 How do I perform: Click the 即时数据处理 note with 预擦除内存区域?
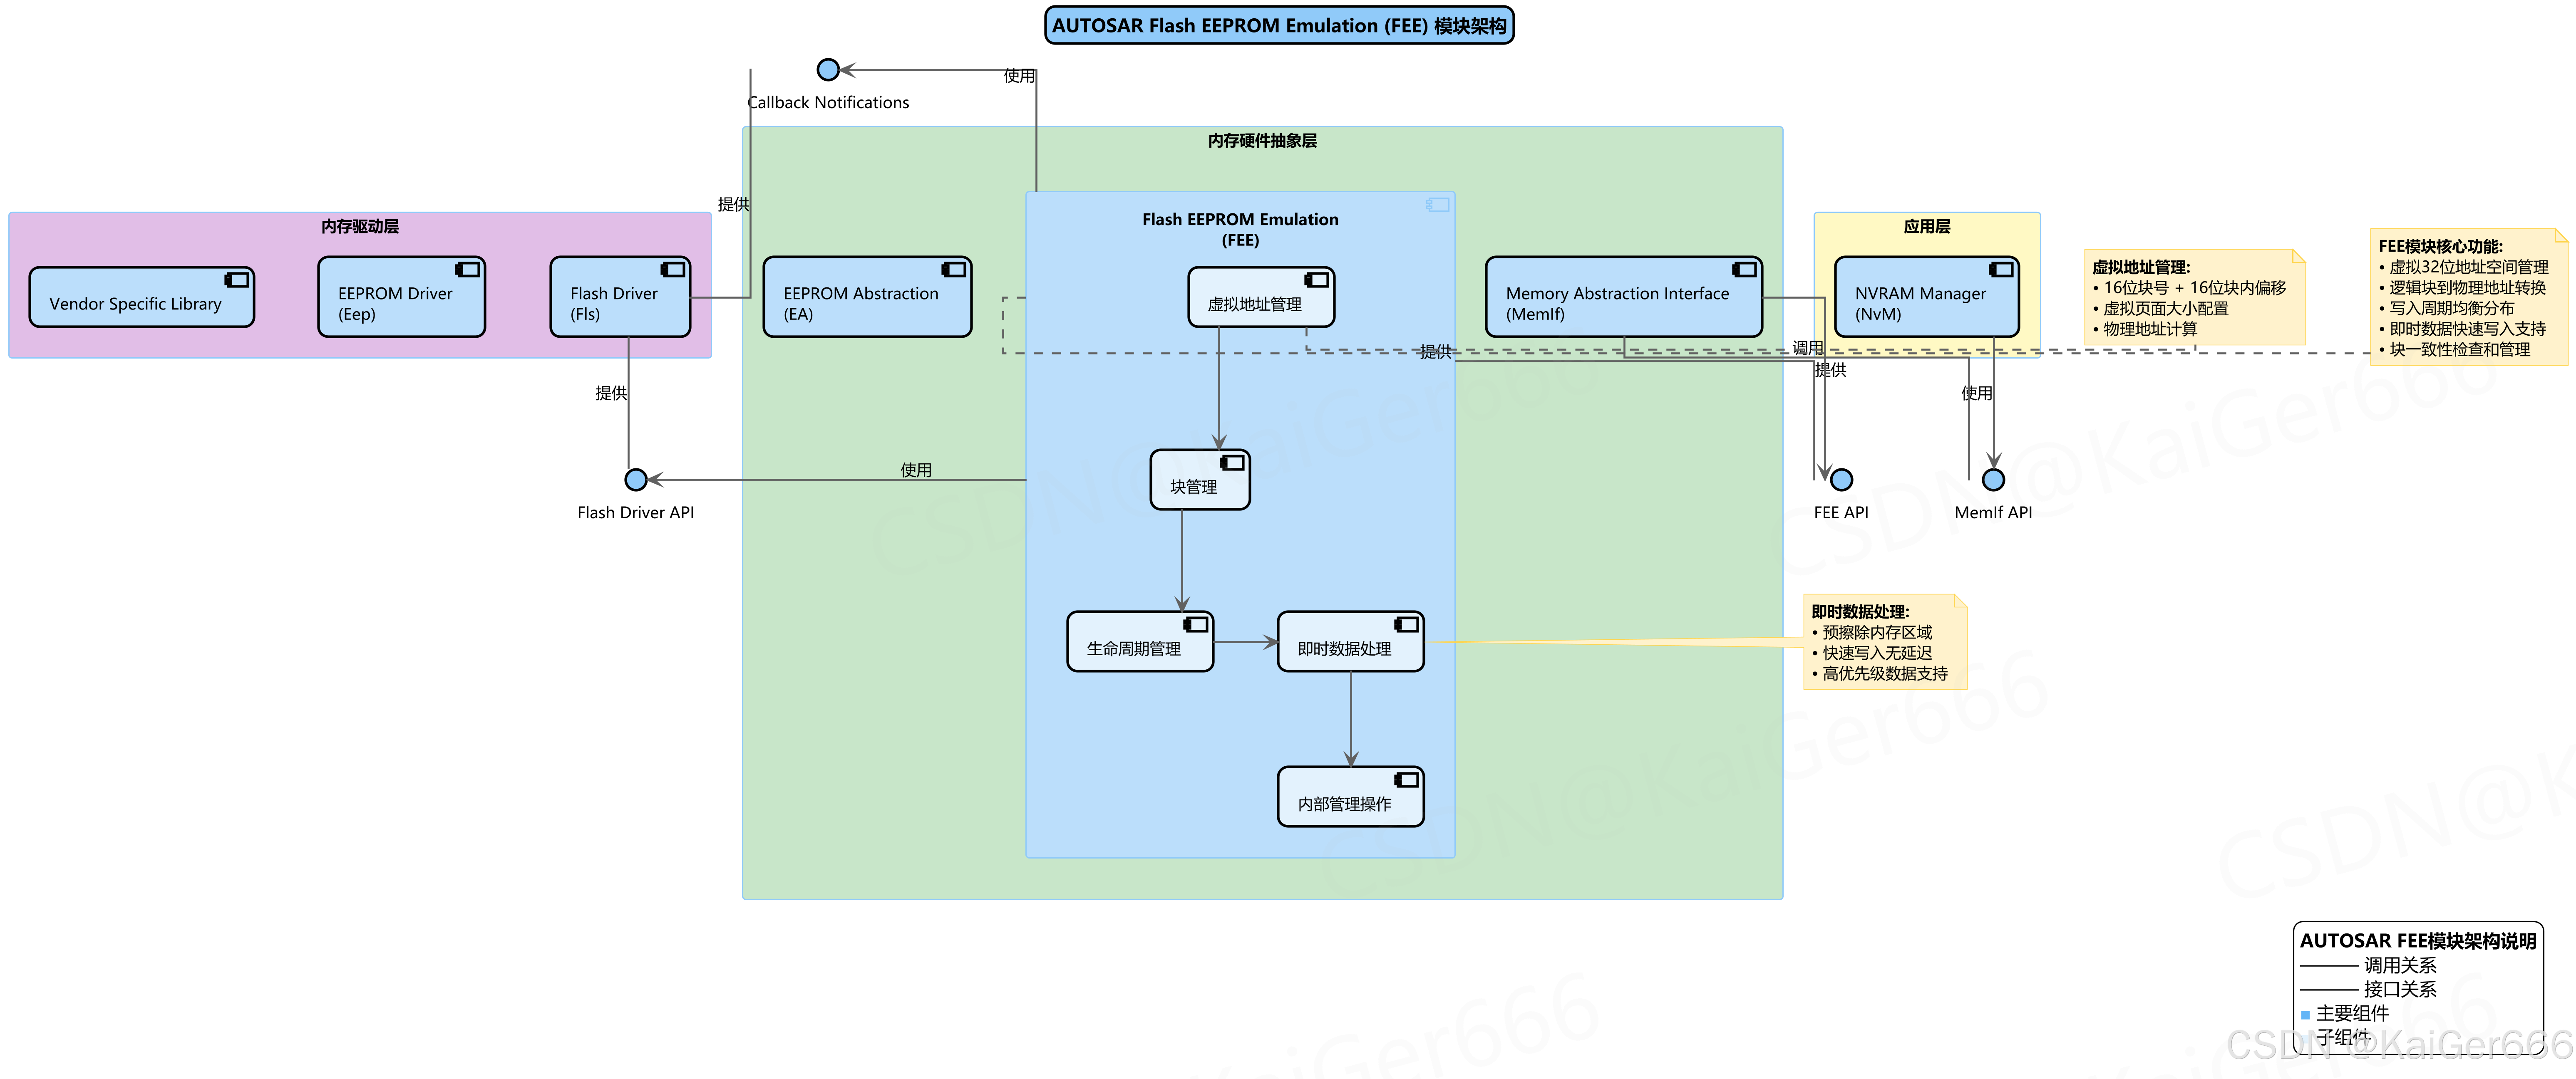[x=1885, y=642]
